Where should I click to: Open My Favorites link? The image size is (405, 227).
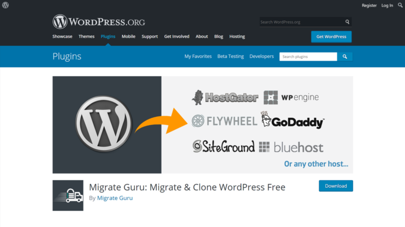tap(198, 56)
